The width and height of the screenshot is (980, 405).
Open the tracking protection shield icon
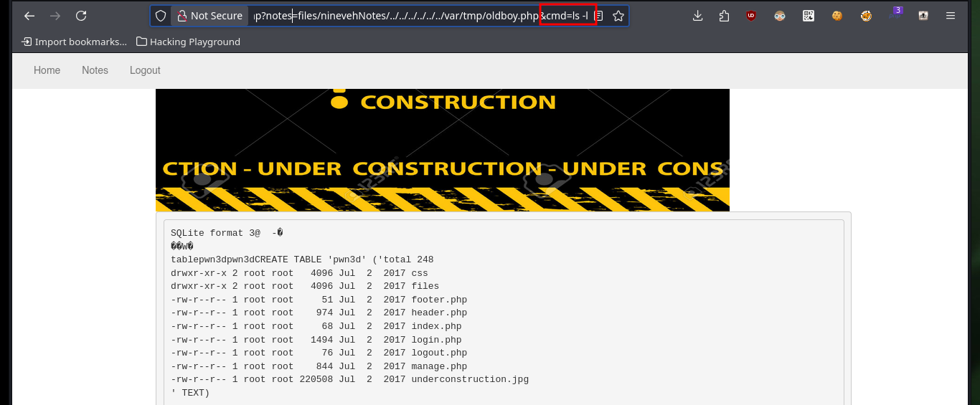coord(161,16)
